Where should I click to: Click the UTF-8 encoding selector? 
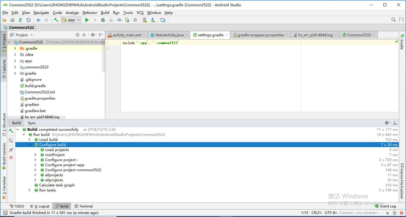(x=331, y=213)
